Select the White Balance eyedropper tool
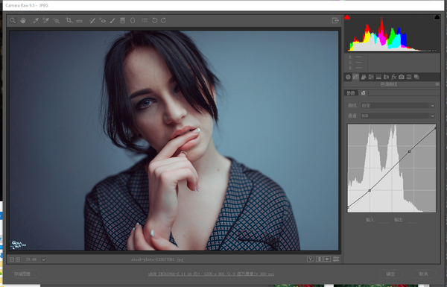 (36, 20)
